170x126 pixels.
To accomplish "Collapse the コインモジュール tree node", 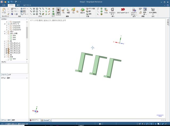I will (x=5, y=24).
